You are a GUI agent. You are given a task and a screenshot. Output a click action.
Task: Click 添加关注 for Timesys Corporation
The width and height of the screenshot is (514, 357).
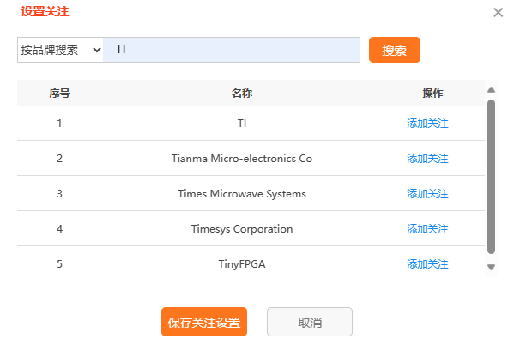tap(427, 228)
